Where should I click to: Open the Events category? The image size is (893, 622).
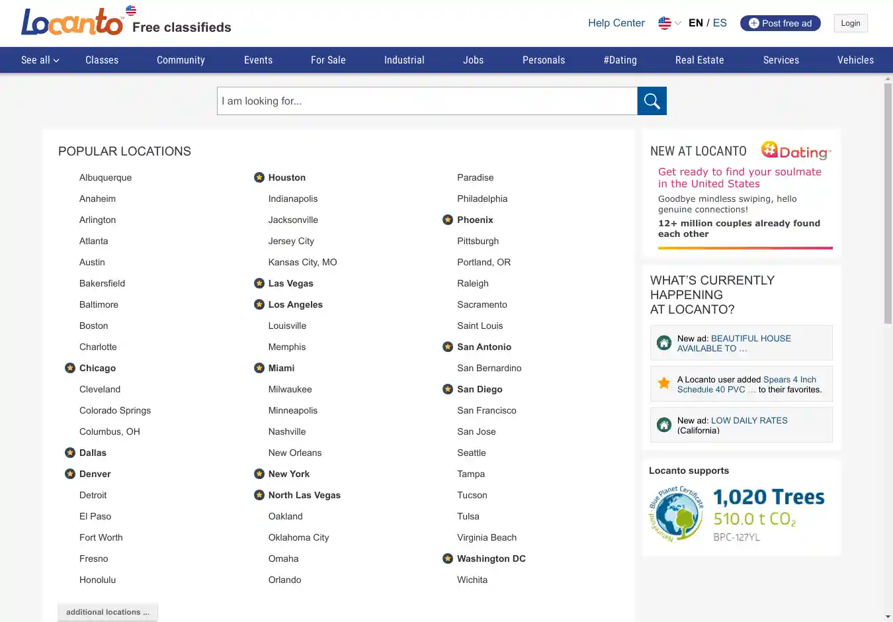click(258, 60)
